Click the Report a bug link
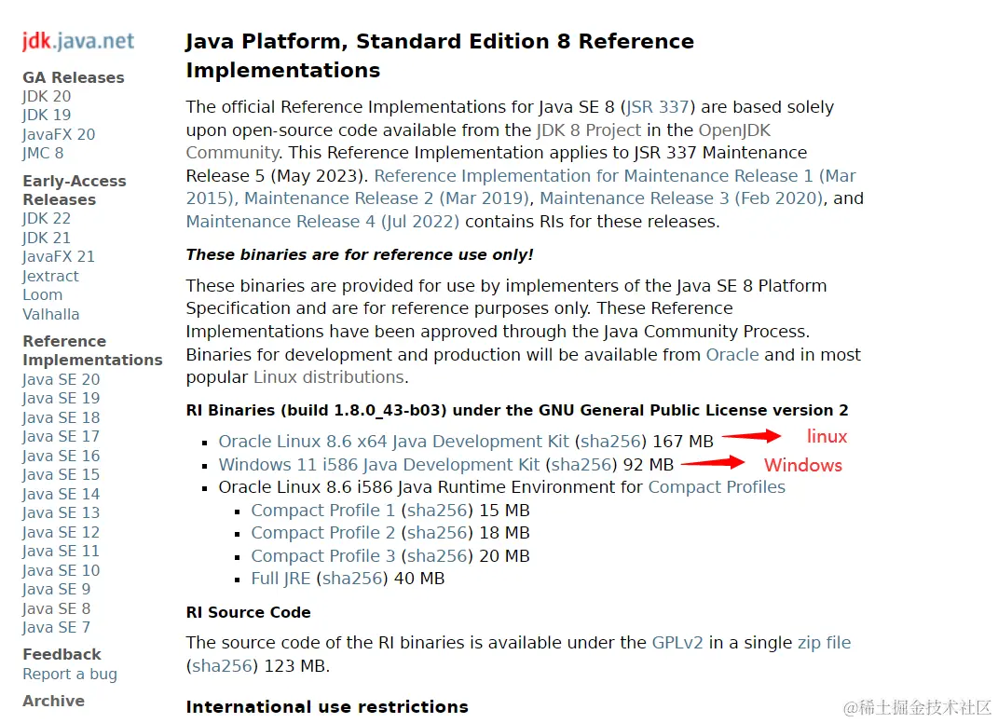998x723 pixels. click(x=70, y=674)
